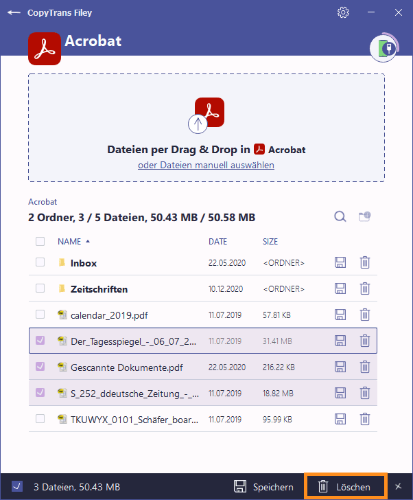
Task: Click 'oder Dateien manuell auswählen' link
Action: point(206,165)
